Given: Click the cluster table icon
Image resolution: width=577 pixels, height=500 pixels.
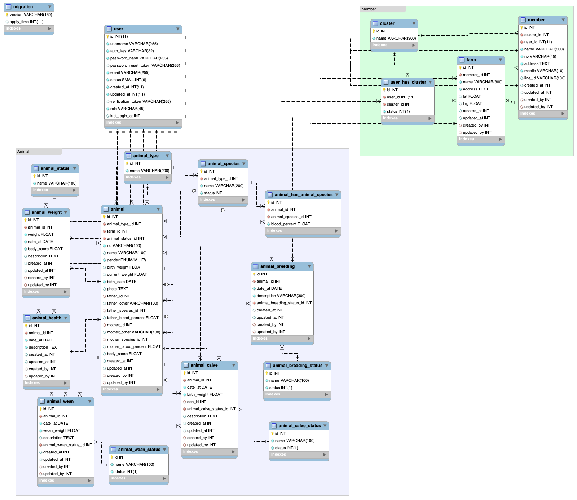Looking at the screenshot, I should point(375,23).
